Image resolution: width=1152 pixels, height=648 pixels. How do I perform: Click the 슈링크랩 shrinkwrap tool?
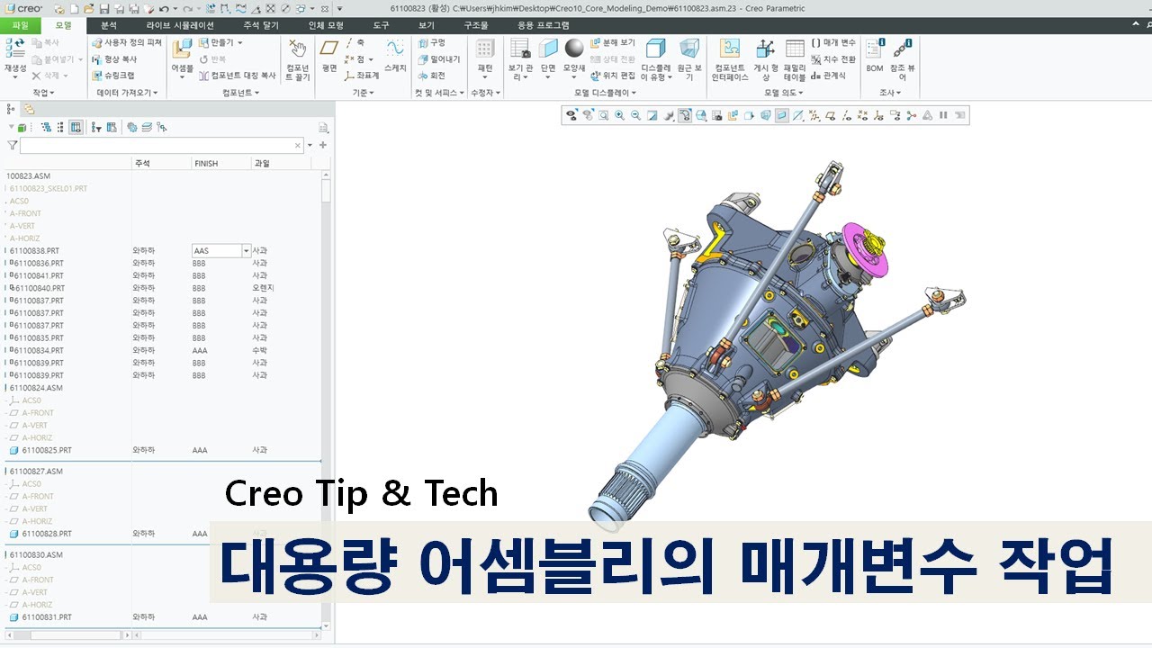[x=113, y=76]
